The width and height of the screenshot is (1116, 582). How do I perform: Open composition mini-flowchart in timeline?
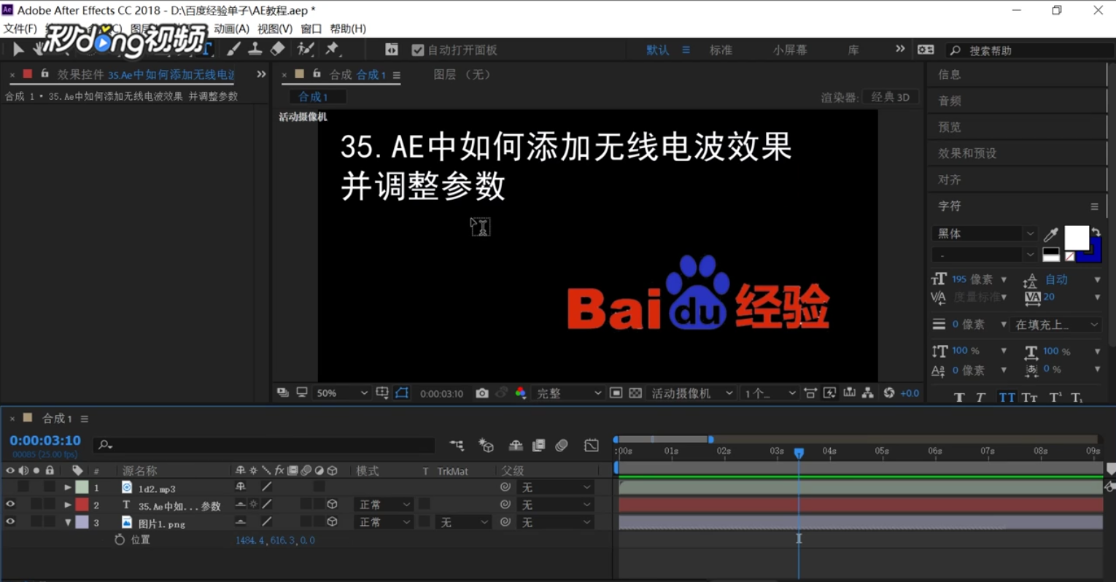(x=457, y=445)
